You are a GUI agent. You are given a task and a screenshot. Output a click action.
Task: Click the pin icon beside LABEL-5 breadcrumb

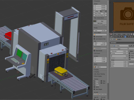click(111, 39)
